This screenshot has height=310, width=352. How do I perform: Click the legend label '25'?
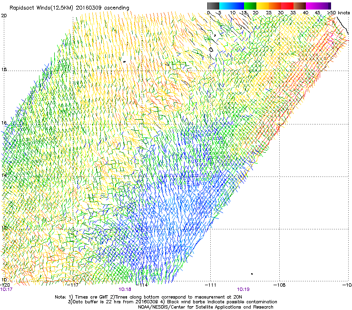[269, 13]
